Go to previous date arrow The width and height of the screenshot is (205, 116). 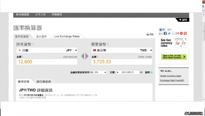click(118, 72)
